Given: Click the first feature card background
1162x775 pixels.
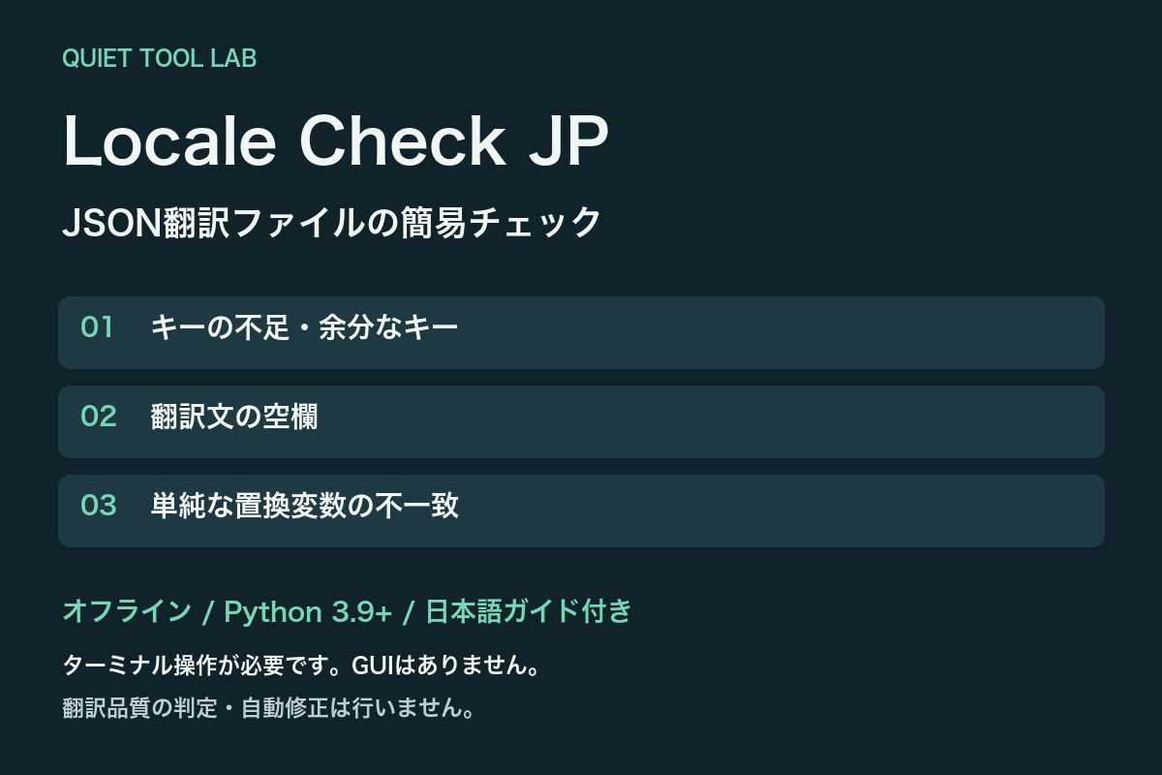Looking at the screenshot, I should point(581,332).
